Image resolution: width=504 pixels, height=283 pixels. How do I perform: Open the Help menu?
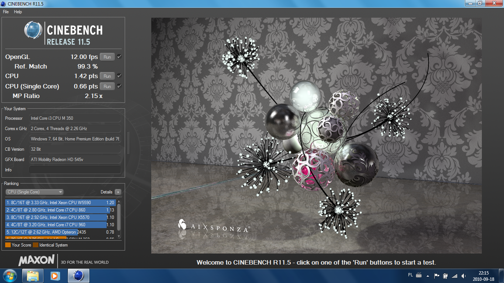18,12
